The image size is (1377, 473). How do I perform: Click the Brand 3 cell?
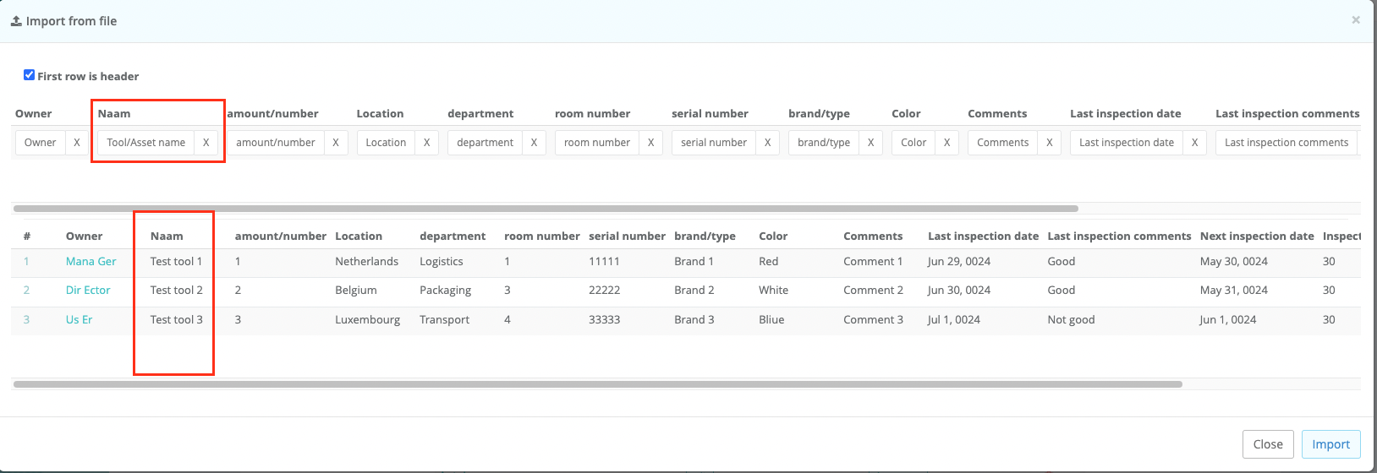tap(694, 320)
